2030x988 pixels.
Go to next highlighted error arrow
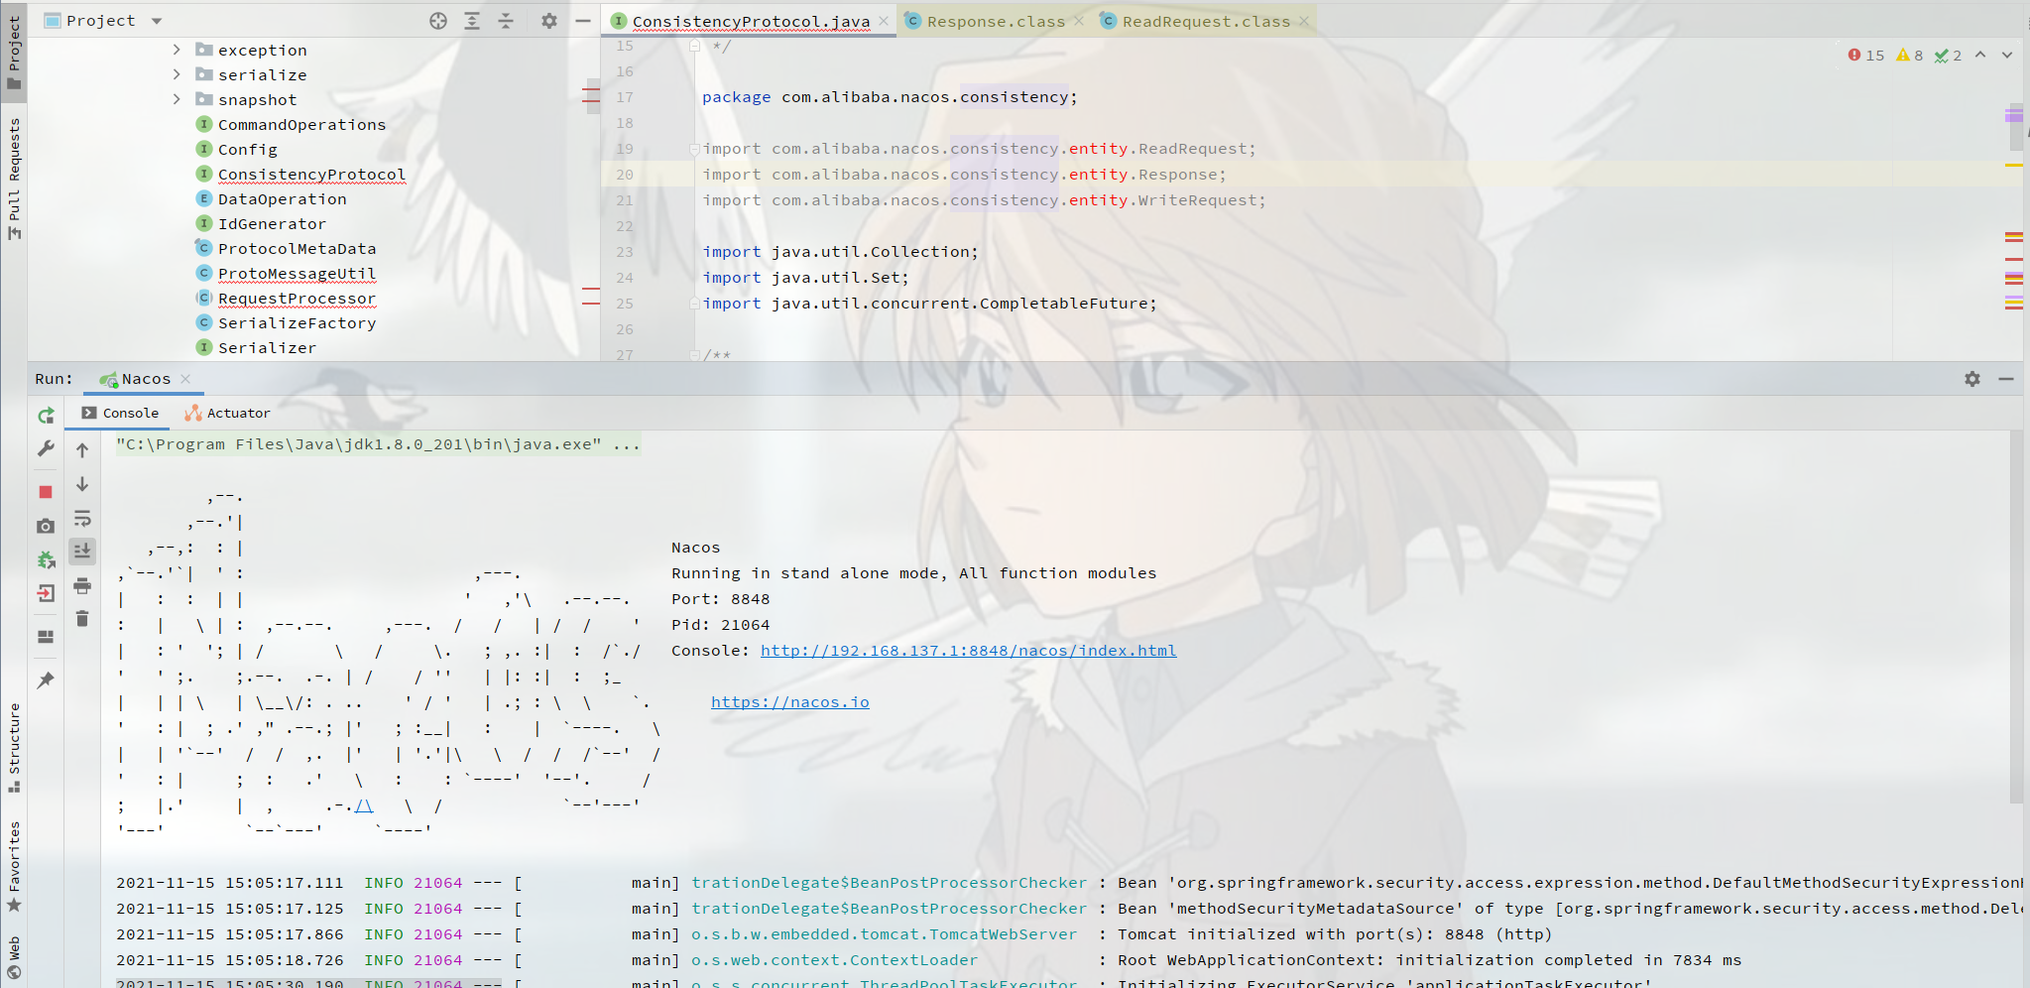(2007, 55)
